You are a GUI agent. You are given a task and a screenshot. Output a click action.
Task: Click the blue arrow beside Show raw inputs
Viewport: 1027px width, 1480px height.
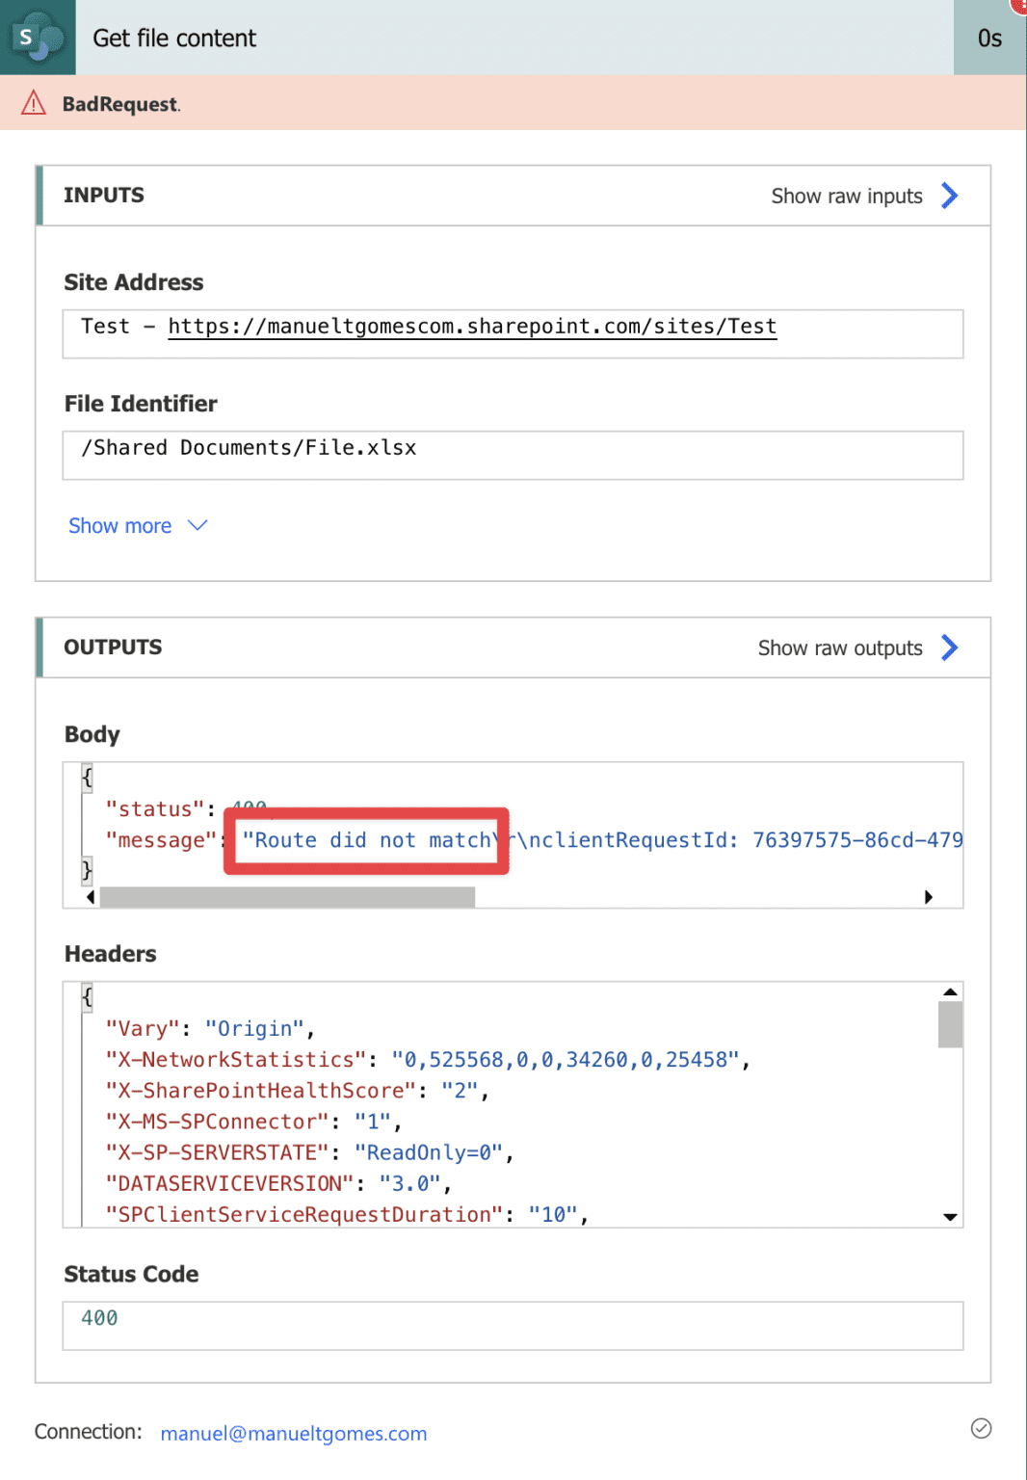(x=949, y=196)
